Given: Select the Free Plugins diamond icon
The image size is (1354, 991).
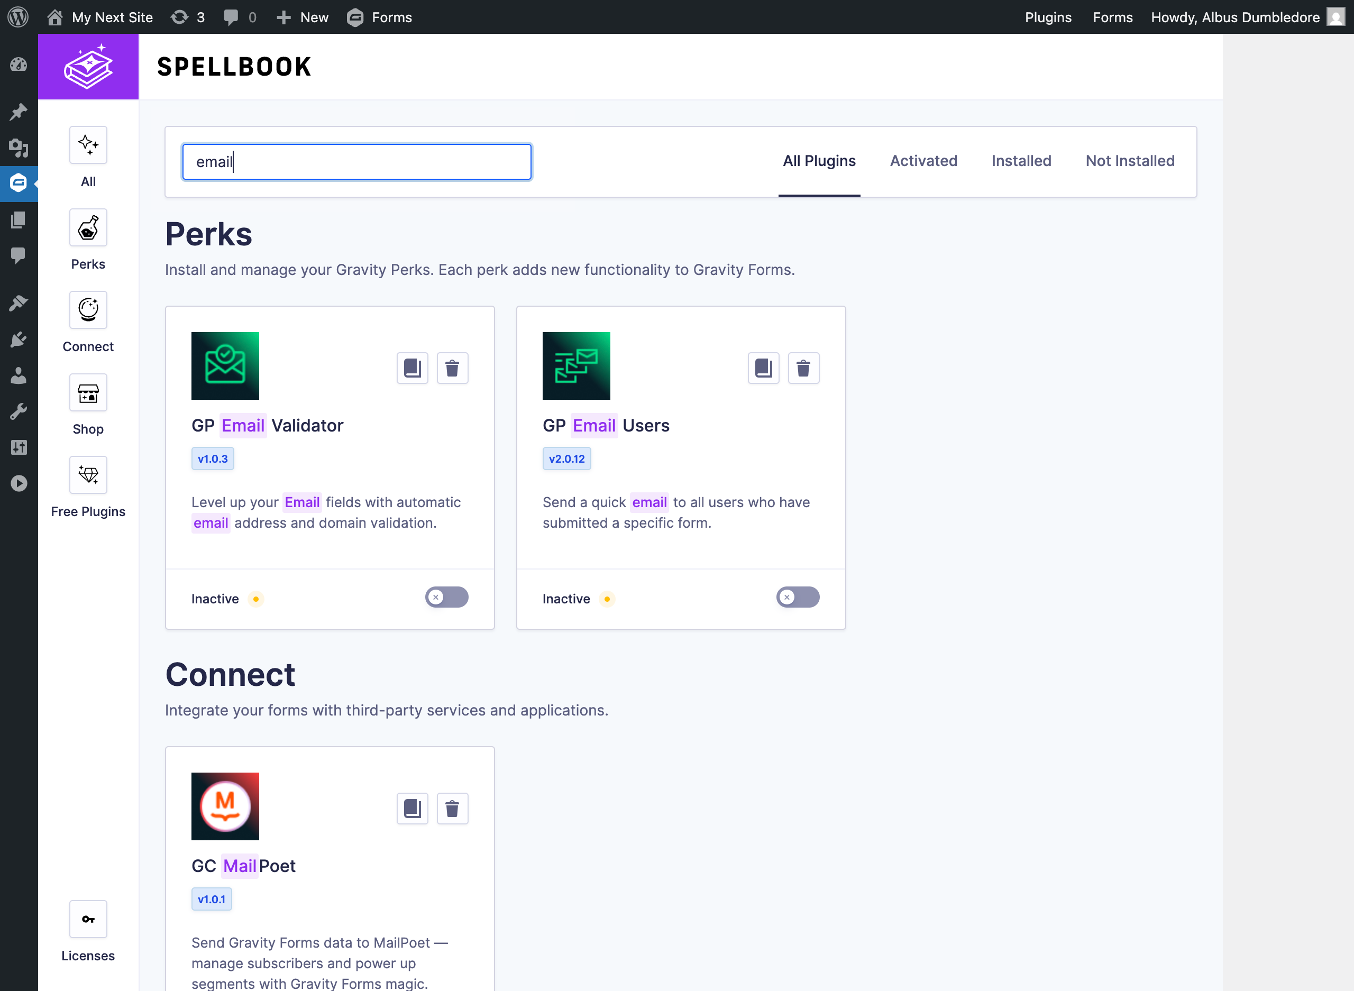Looking at the screenshot, I should click(88, 475).
